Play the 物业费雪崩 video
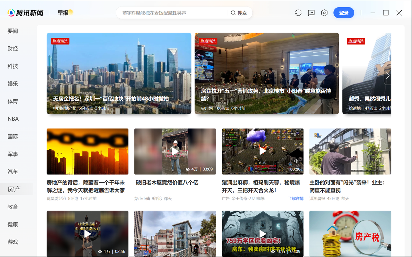This screenshot has width=412, height=257. click(88, 234)
